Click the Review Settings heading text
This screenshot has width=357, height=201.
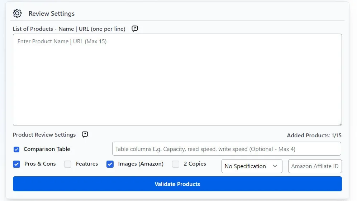tap(52, 14)
